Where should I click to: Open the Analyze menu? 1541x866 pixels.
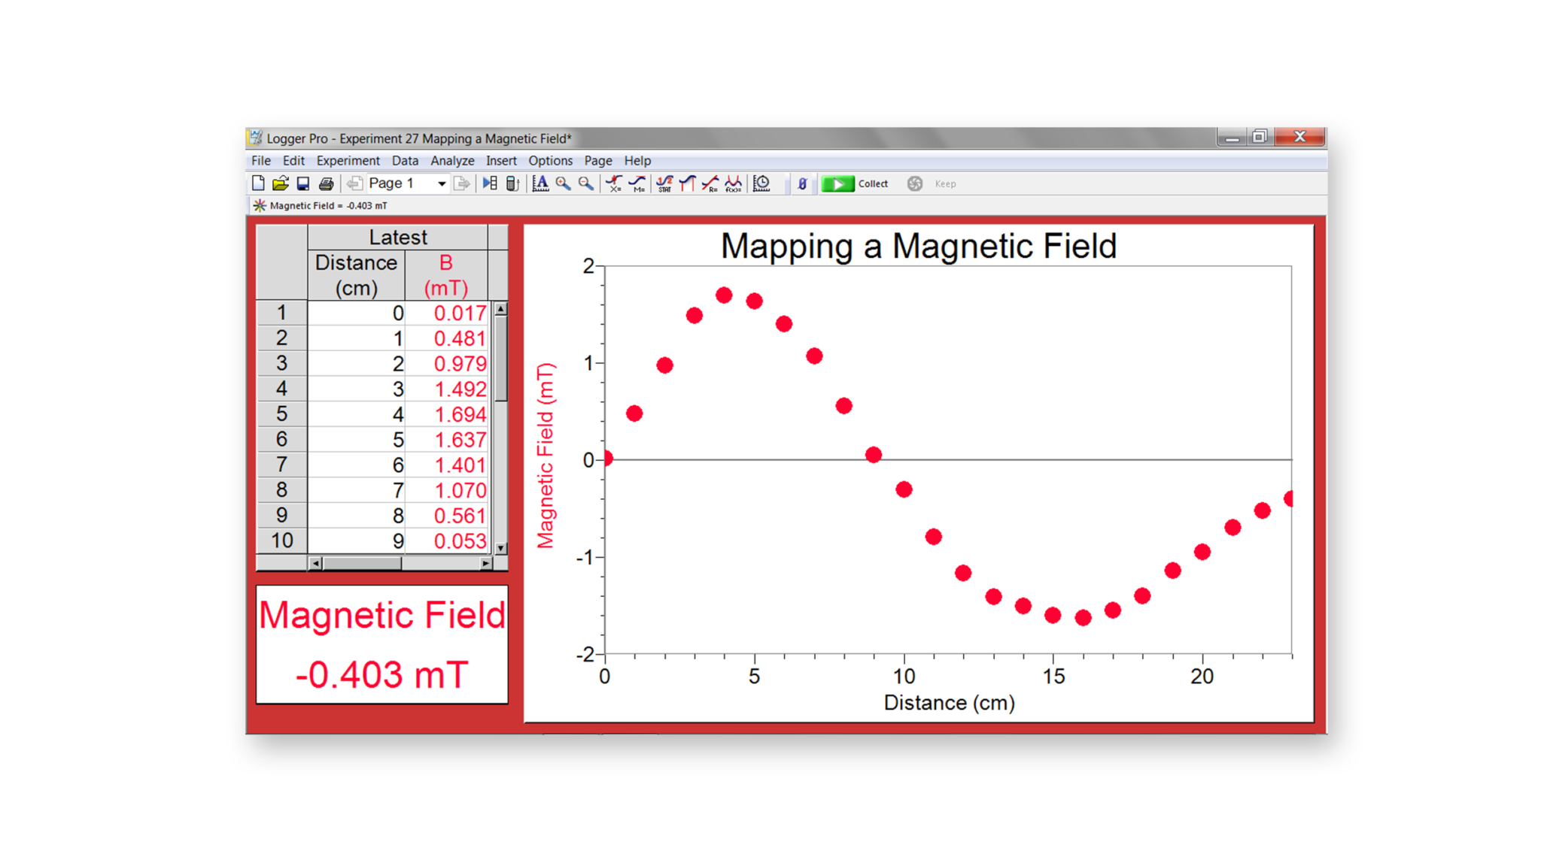click(x=451, y=161)
